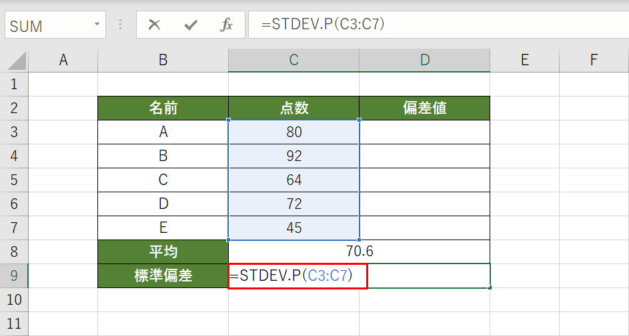
Task: Click the Cancel (X) formula button
Action: 155,25
